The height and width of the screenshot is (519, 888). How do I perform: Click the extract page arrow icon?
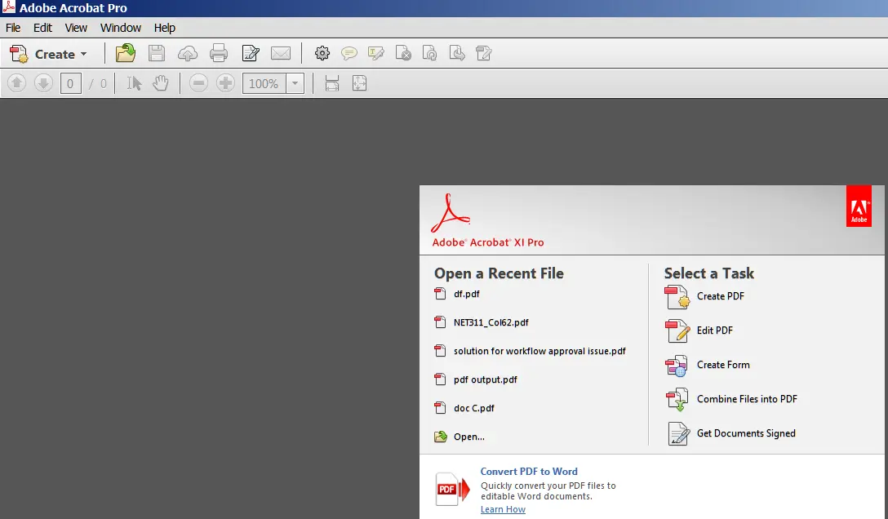pyautogui.click(x=457, y=54)
